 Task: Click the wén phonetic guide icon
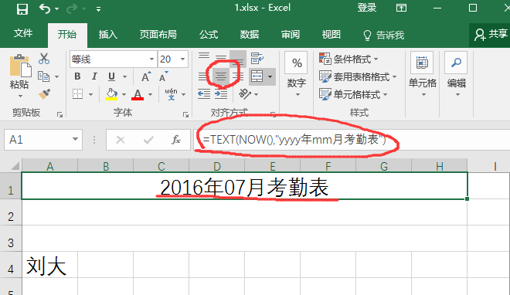click(171, 94)
